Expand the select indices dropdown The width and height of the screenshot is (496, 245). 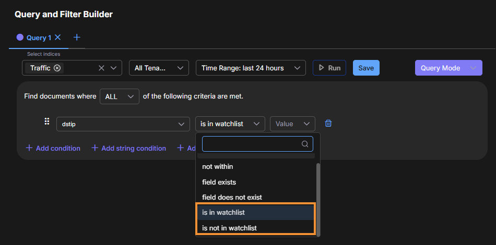point(114,68)
